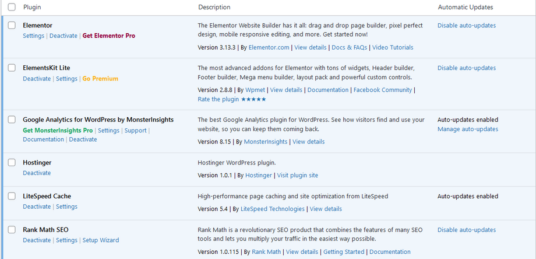The height and width of the screenshot is (259, 536).
Task: Open Rank Math author link
Action: [x=266, y=252]
